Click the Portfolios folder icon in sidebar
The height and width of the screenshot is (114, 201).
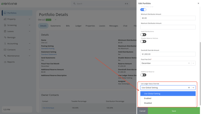(x=5, y=13)
